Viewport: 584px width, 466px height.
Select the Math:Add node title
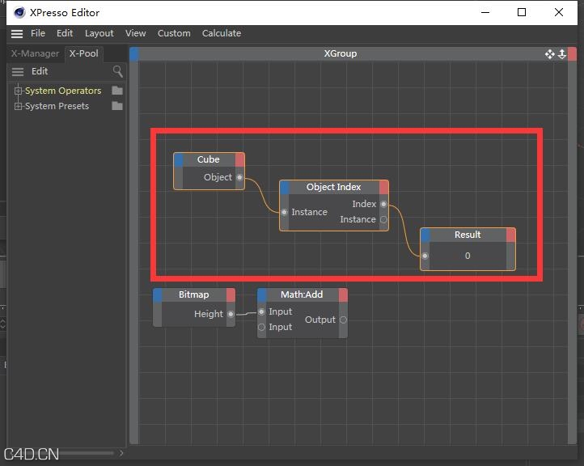302,294
